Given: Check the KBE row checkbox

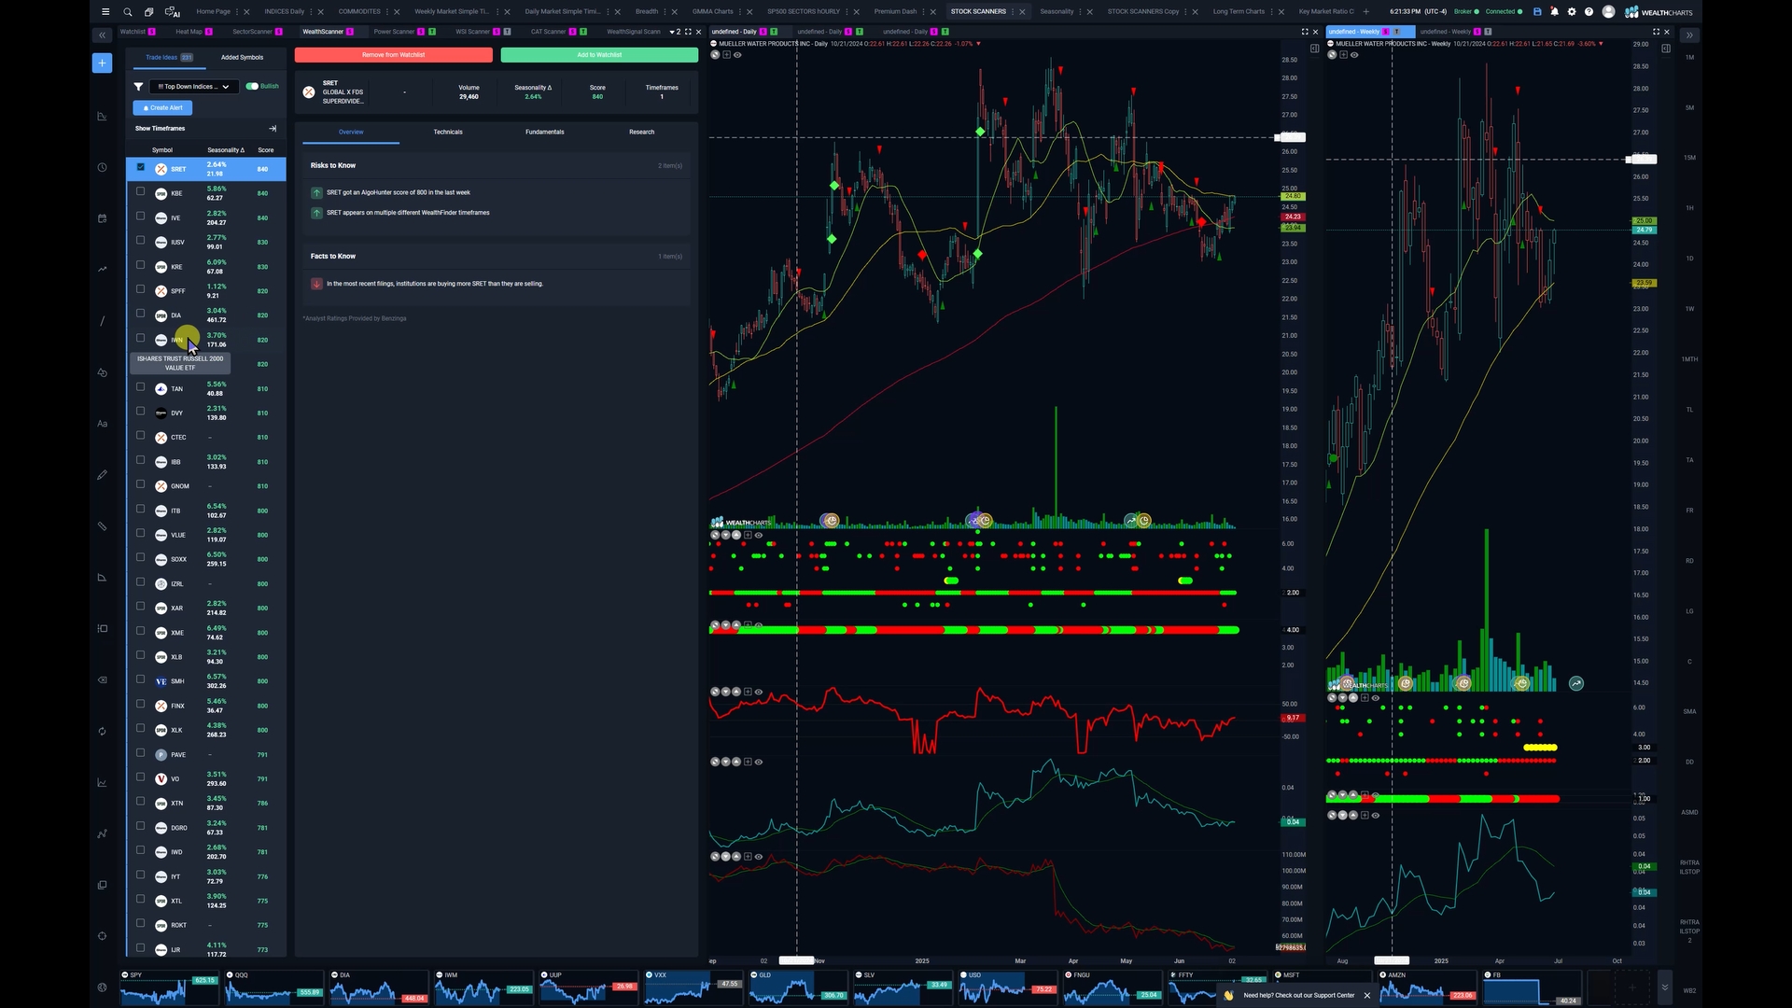Looking at the screenshot, I should click(x=140, y=191).
